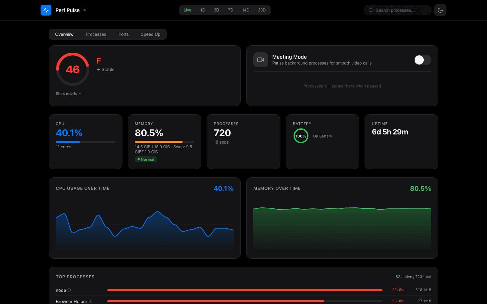
Task: Enable the Meeting Mode toggle switch
Action: tap(422, 59)
